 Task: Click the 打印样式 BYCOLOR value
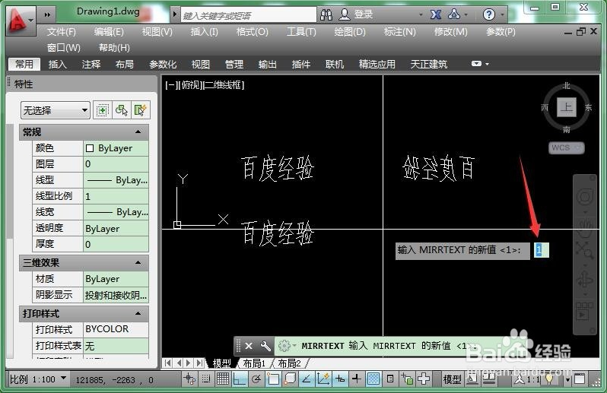(x=116, y=329)
